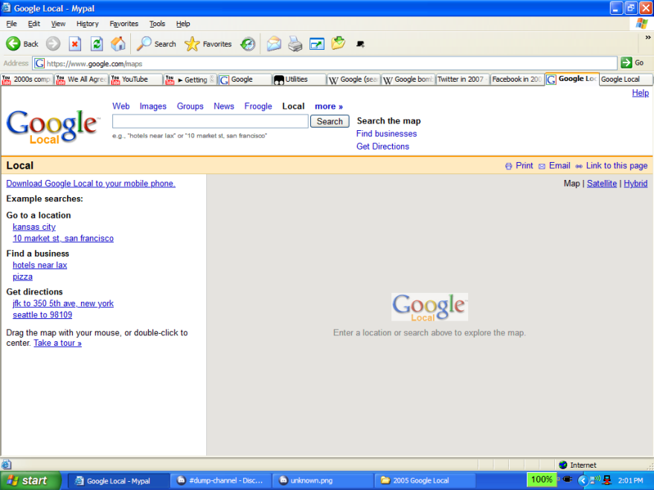Viewport: 654px width, 490px height.
Task: Open the Tools menu
Action: click(x=157, y=24)
